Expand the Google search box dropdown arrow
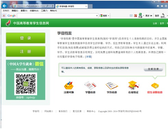This screenshot has height=130, width=168. tap(97, 16)
